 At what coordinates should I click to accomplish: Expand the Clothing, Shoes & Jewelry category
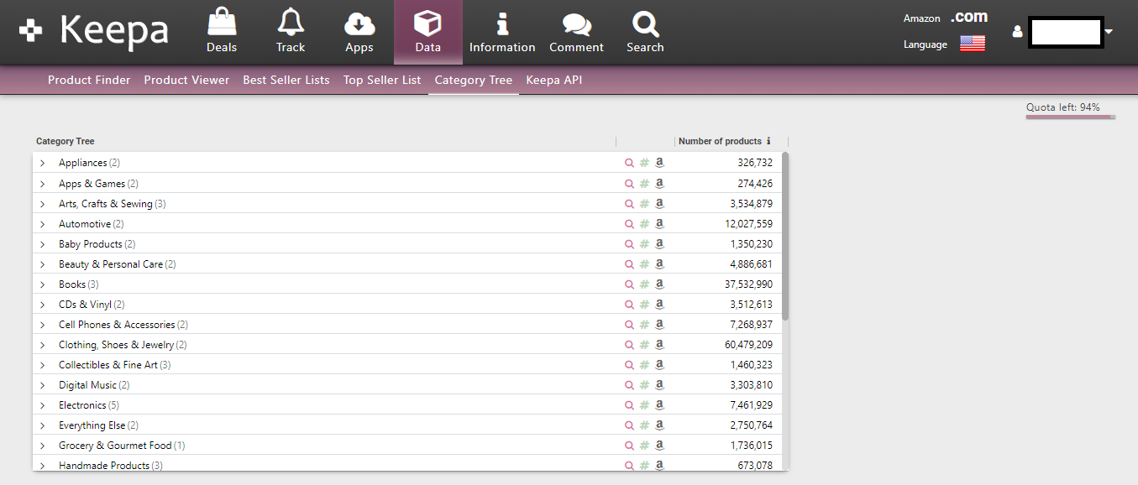43,344
